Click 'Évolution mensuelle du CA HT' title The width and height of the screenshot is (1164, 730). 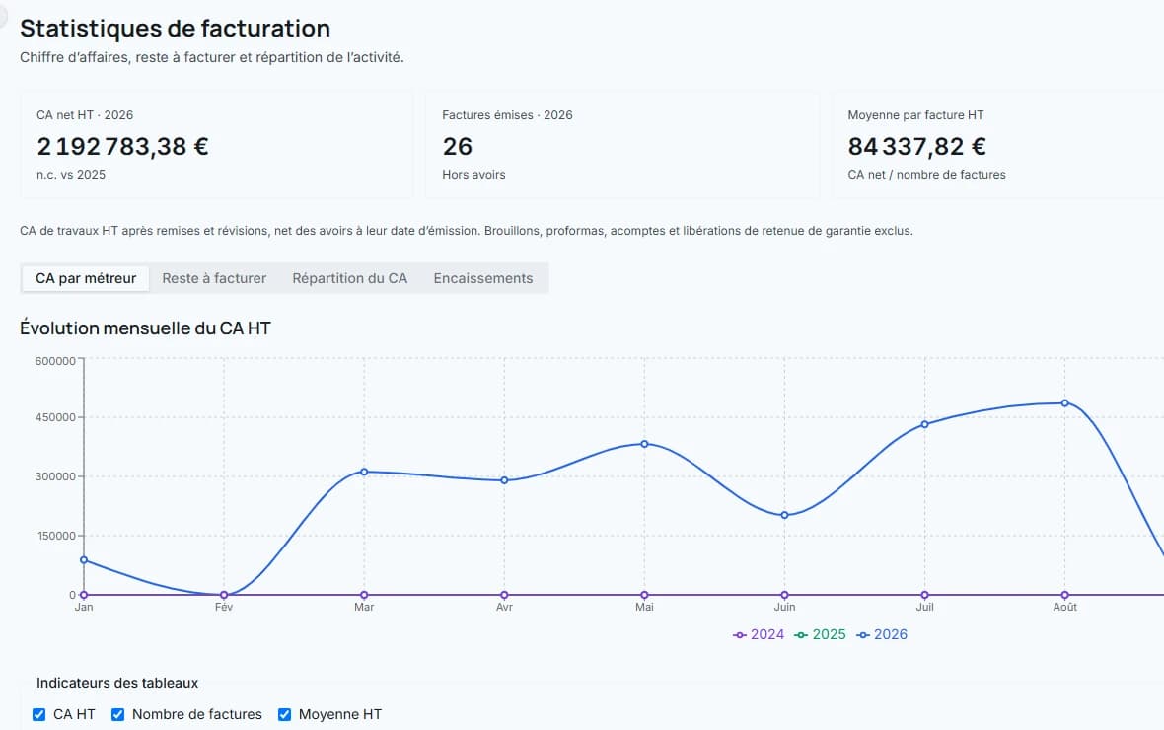[x=146, y=328]
